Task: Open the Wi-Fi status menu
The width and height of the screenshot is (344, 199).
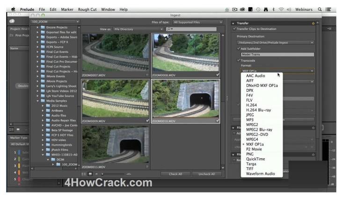Action: tap(281, 9)
